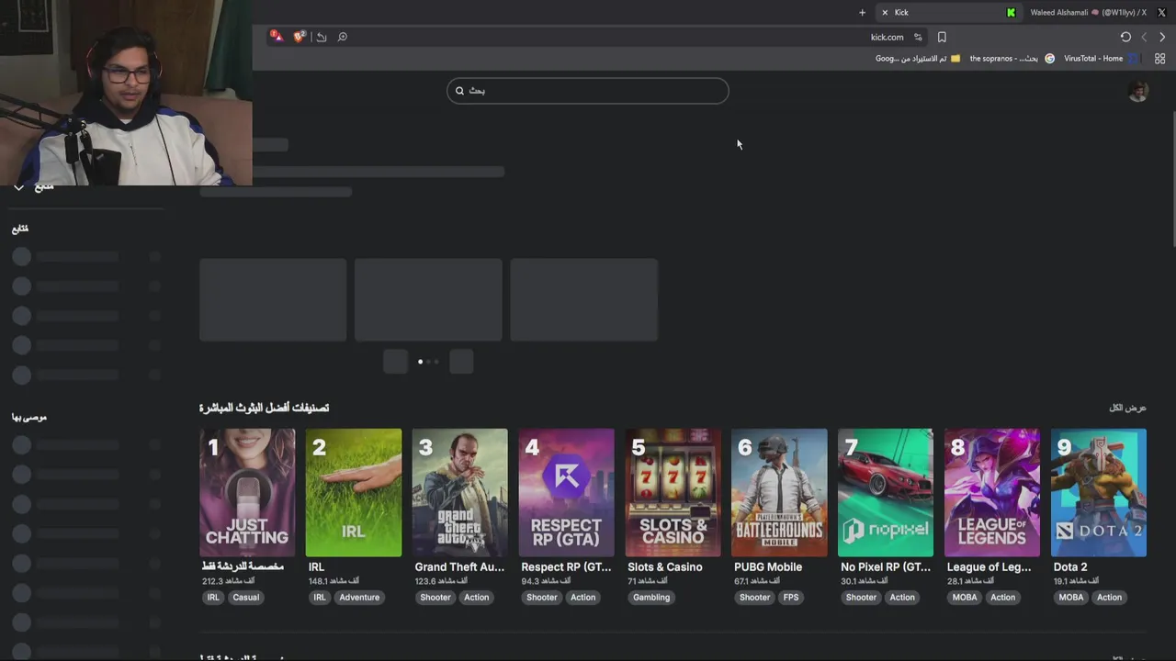
Task: Open the bookmarks grid icon
Action: 1159,58
